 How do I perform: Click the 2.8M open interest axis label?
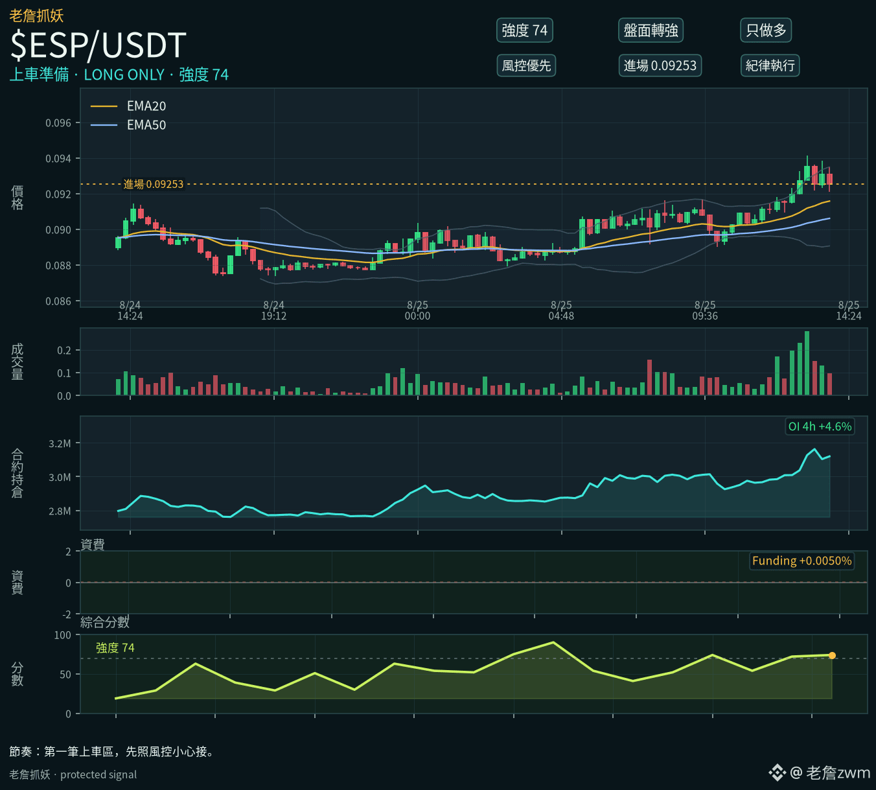(60, 511)
